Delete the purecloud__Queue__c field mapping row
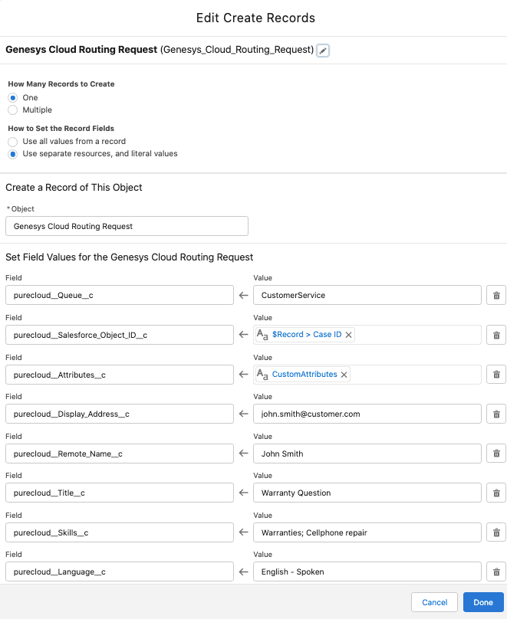This screenshot has width=507, height=619. click(x=496, y=295)
